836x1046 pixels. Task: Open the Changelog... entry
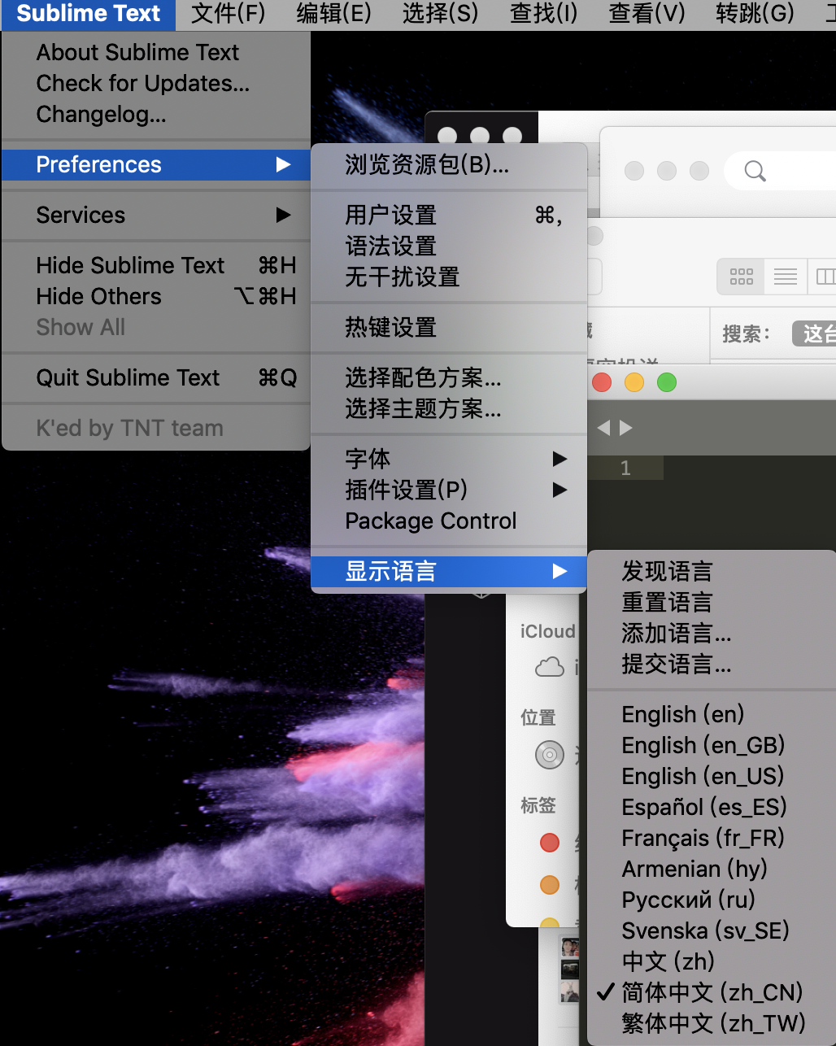point(156,114)
